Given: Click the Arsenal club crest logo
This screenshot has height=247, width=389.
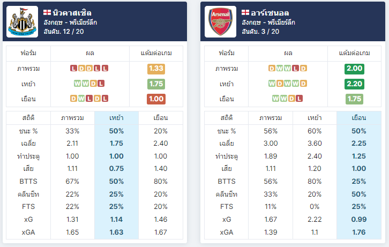Looking at the screenshot, I should tap(220, 22).
